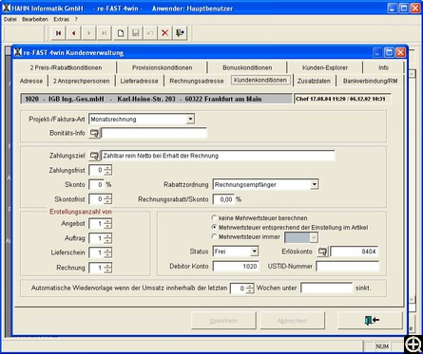Go to next record arrow icon

point(89,33)
